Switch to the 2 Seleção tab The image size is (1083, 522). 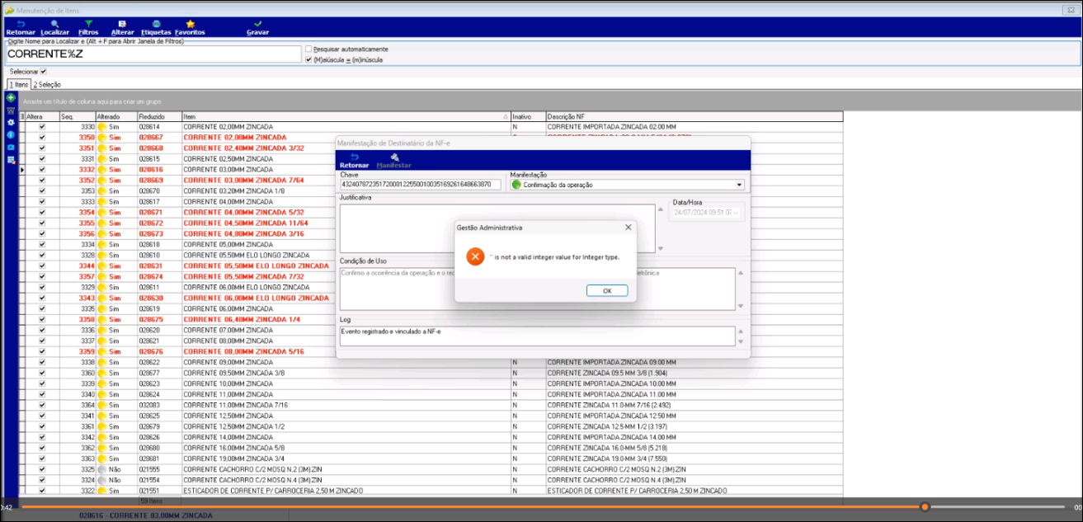point(47,84)
